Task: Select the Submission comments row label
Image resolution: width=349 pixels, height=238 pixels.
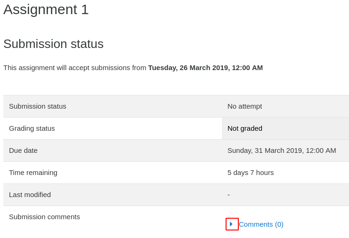Action: [44, 217]
